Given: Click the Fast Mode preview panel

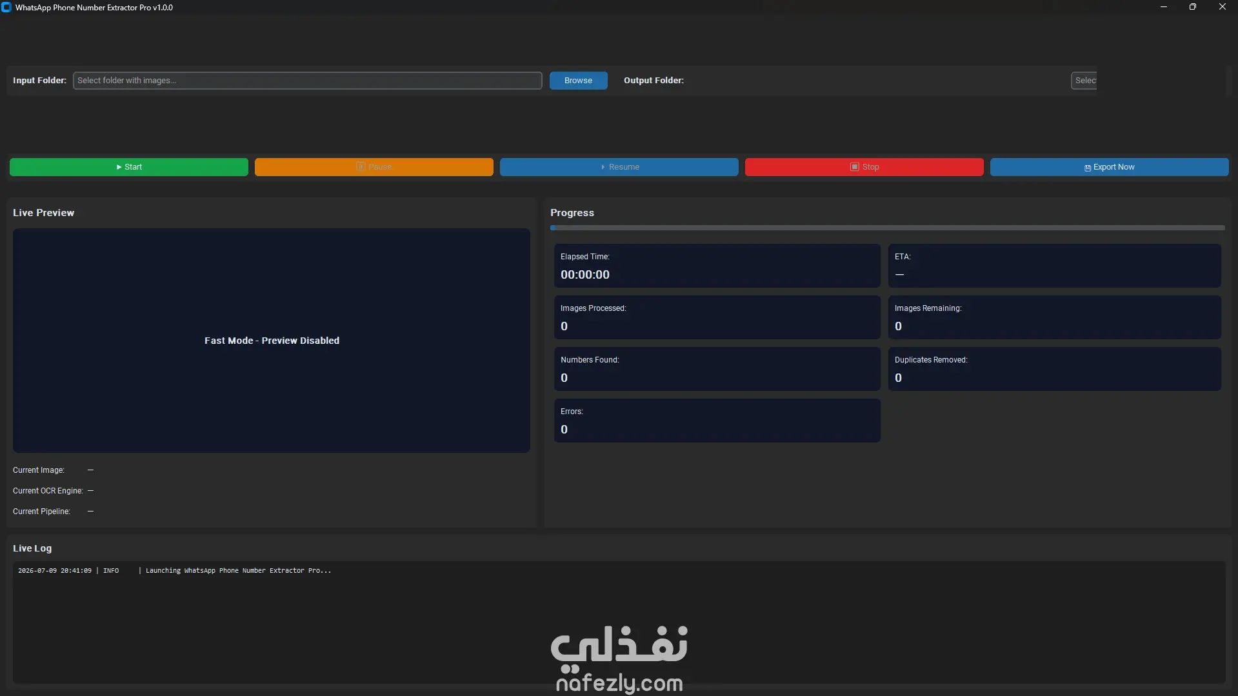Looking at the screenshot, I should coord(272,341).
